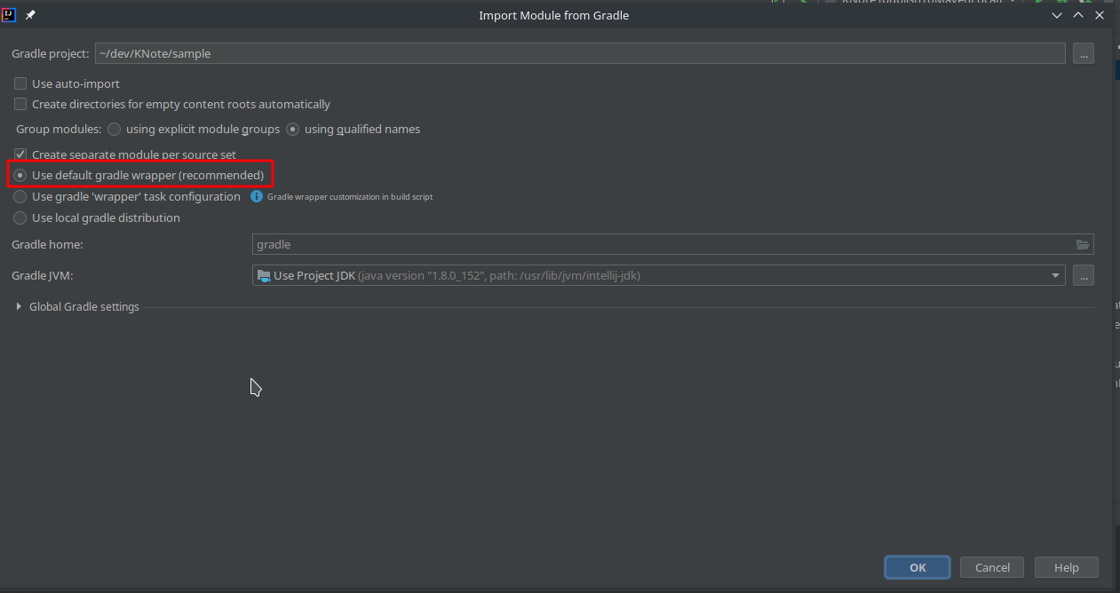The width and height of the screenshot is (1120, 593).
Task: Select using explicit module groups option
Action: (115, 129)
